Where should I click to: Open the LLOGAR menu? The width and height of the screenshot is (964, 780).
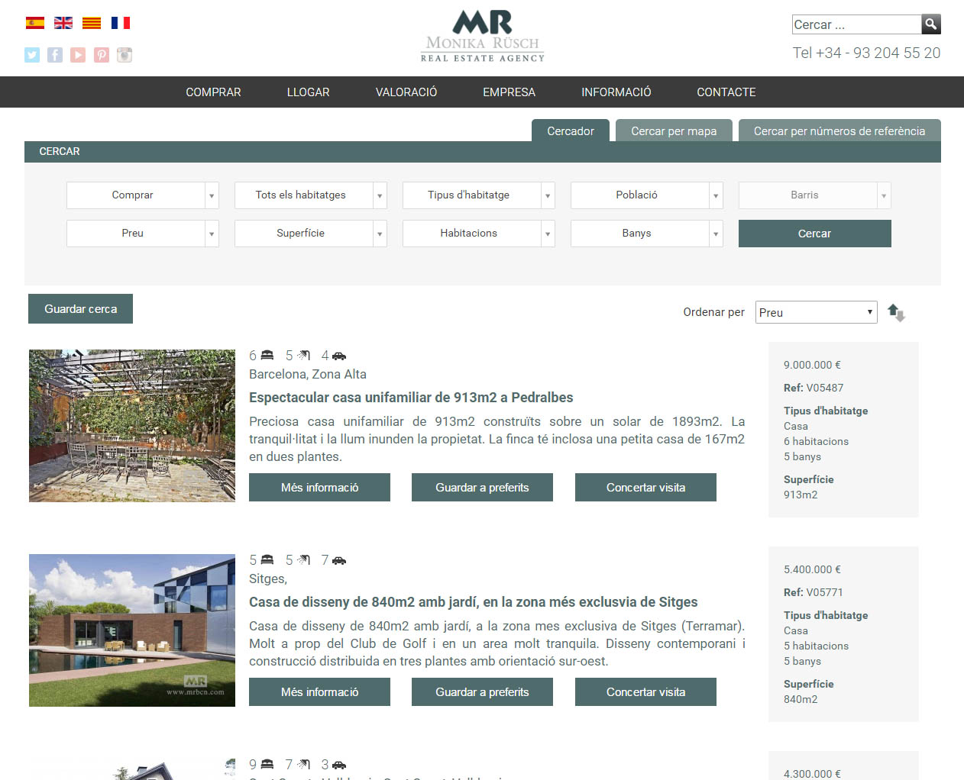[309, 92]
